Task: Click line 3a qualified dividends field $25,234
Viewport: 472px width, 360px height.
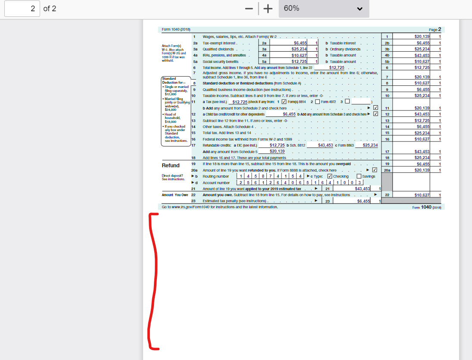Action: point(288,49)
